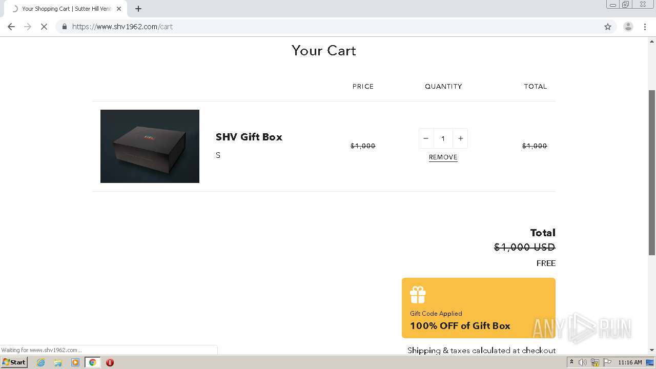Switch to Chrome on the taskbar
The width and height of the screenshot is (656, 369).
click(92, 362)
